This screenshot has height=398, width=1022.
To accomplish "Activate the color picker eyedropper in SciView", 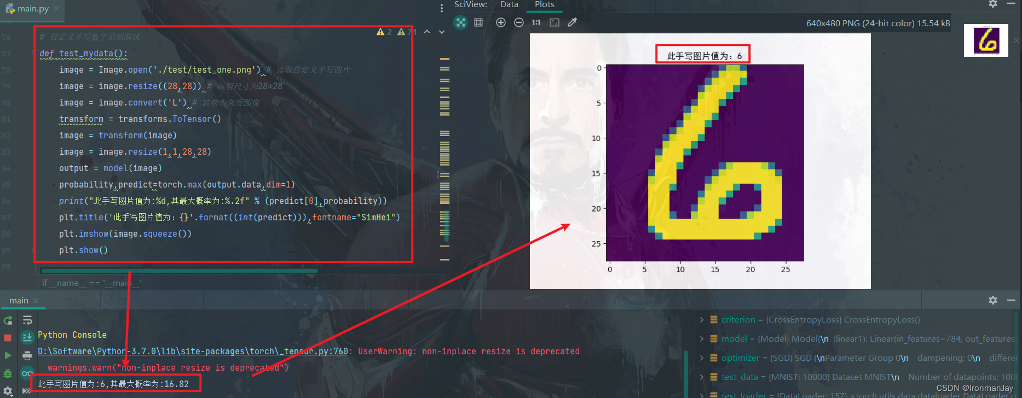I will point(573,22).
